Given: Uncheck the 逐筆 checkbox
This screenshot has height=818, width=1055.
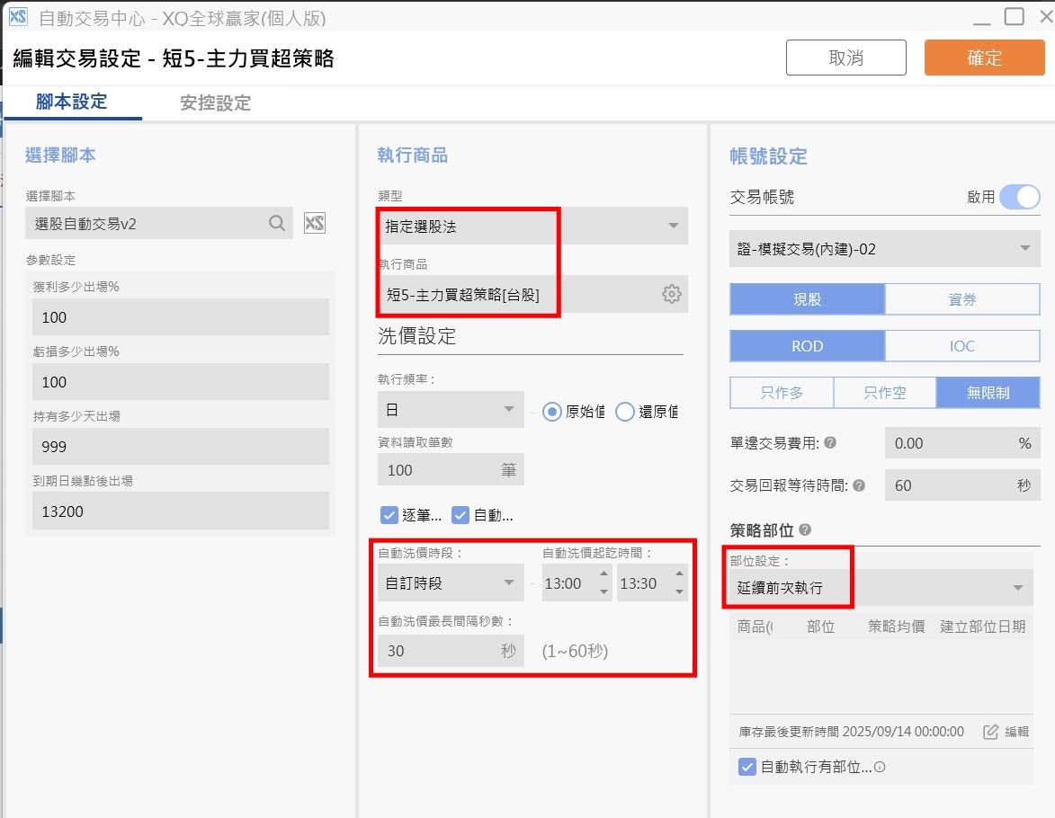Looking at the screenshot, I should (x=389, y=515).
